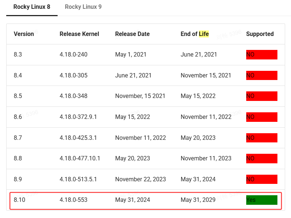Click the Release Date column header
The height and width of the screenshot is (218, 291).
(x=132, y=34)
